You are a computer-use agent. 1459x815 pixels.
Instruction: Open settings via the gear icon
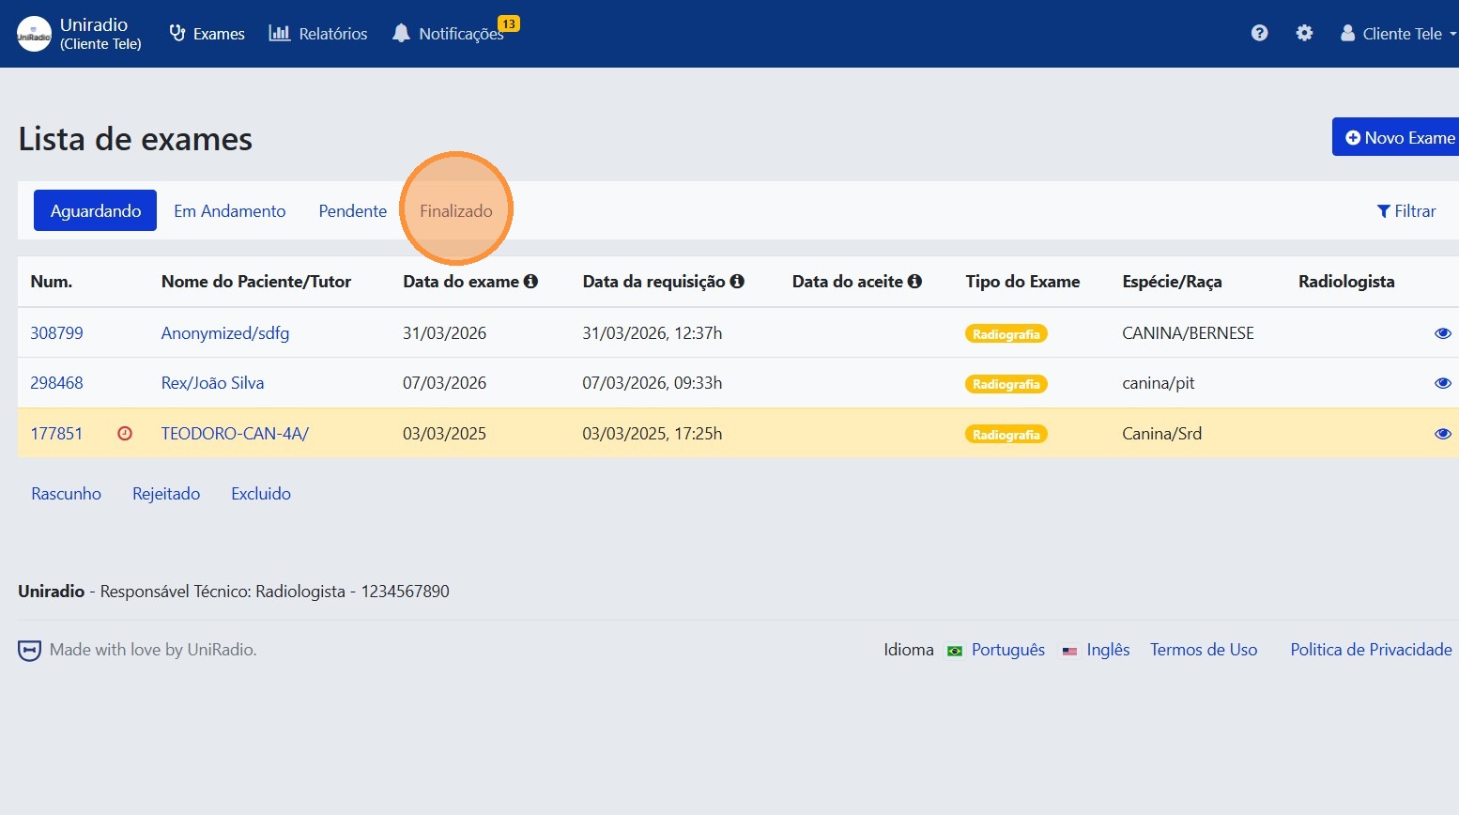pyautogui.click(x=1304, y=33)
